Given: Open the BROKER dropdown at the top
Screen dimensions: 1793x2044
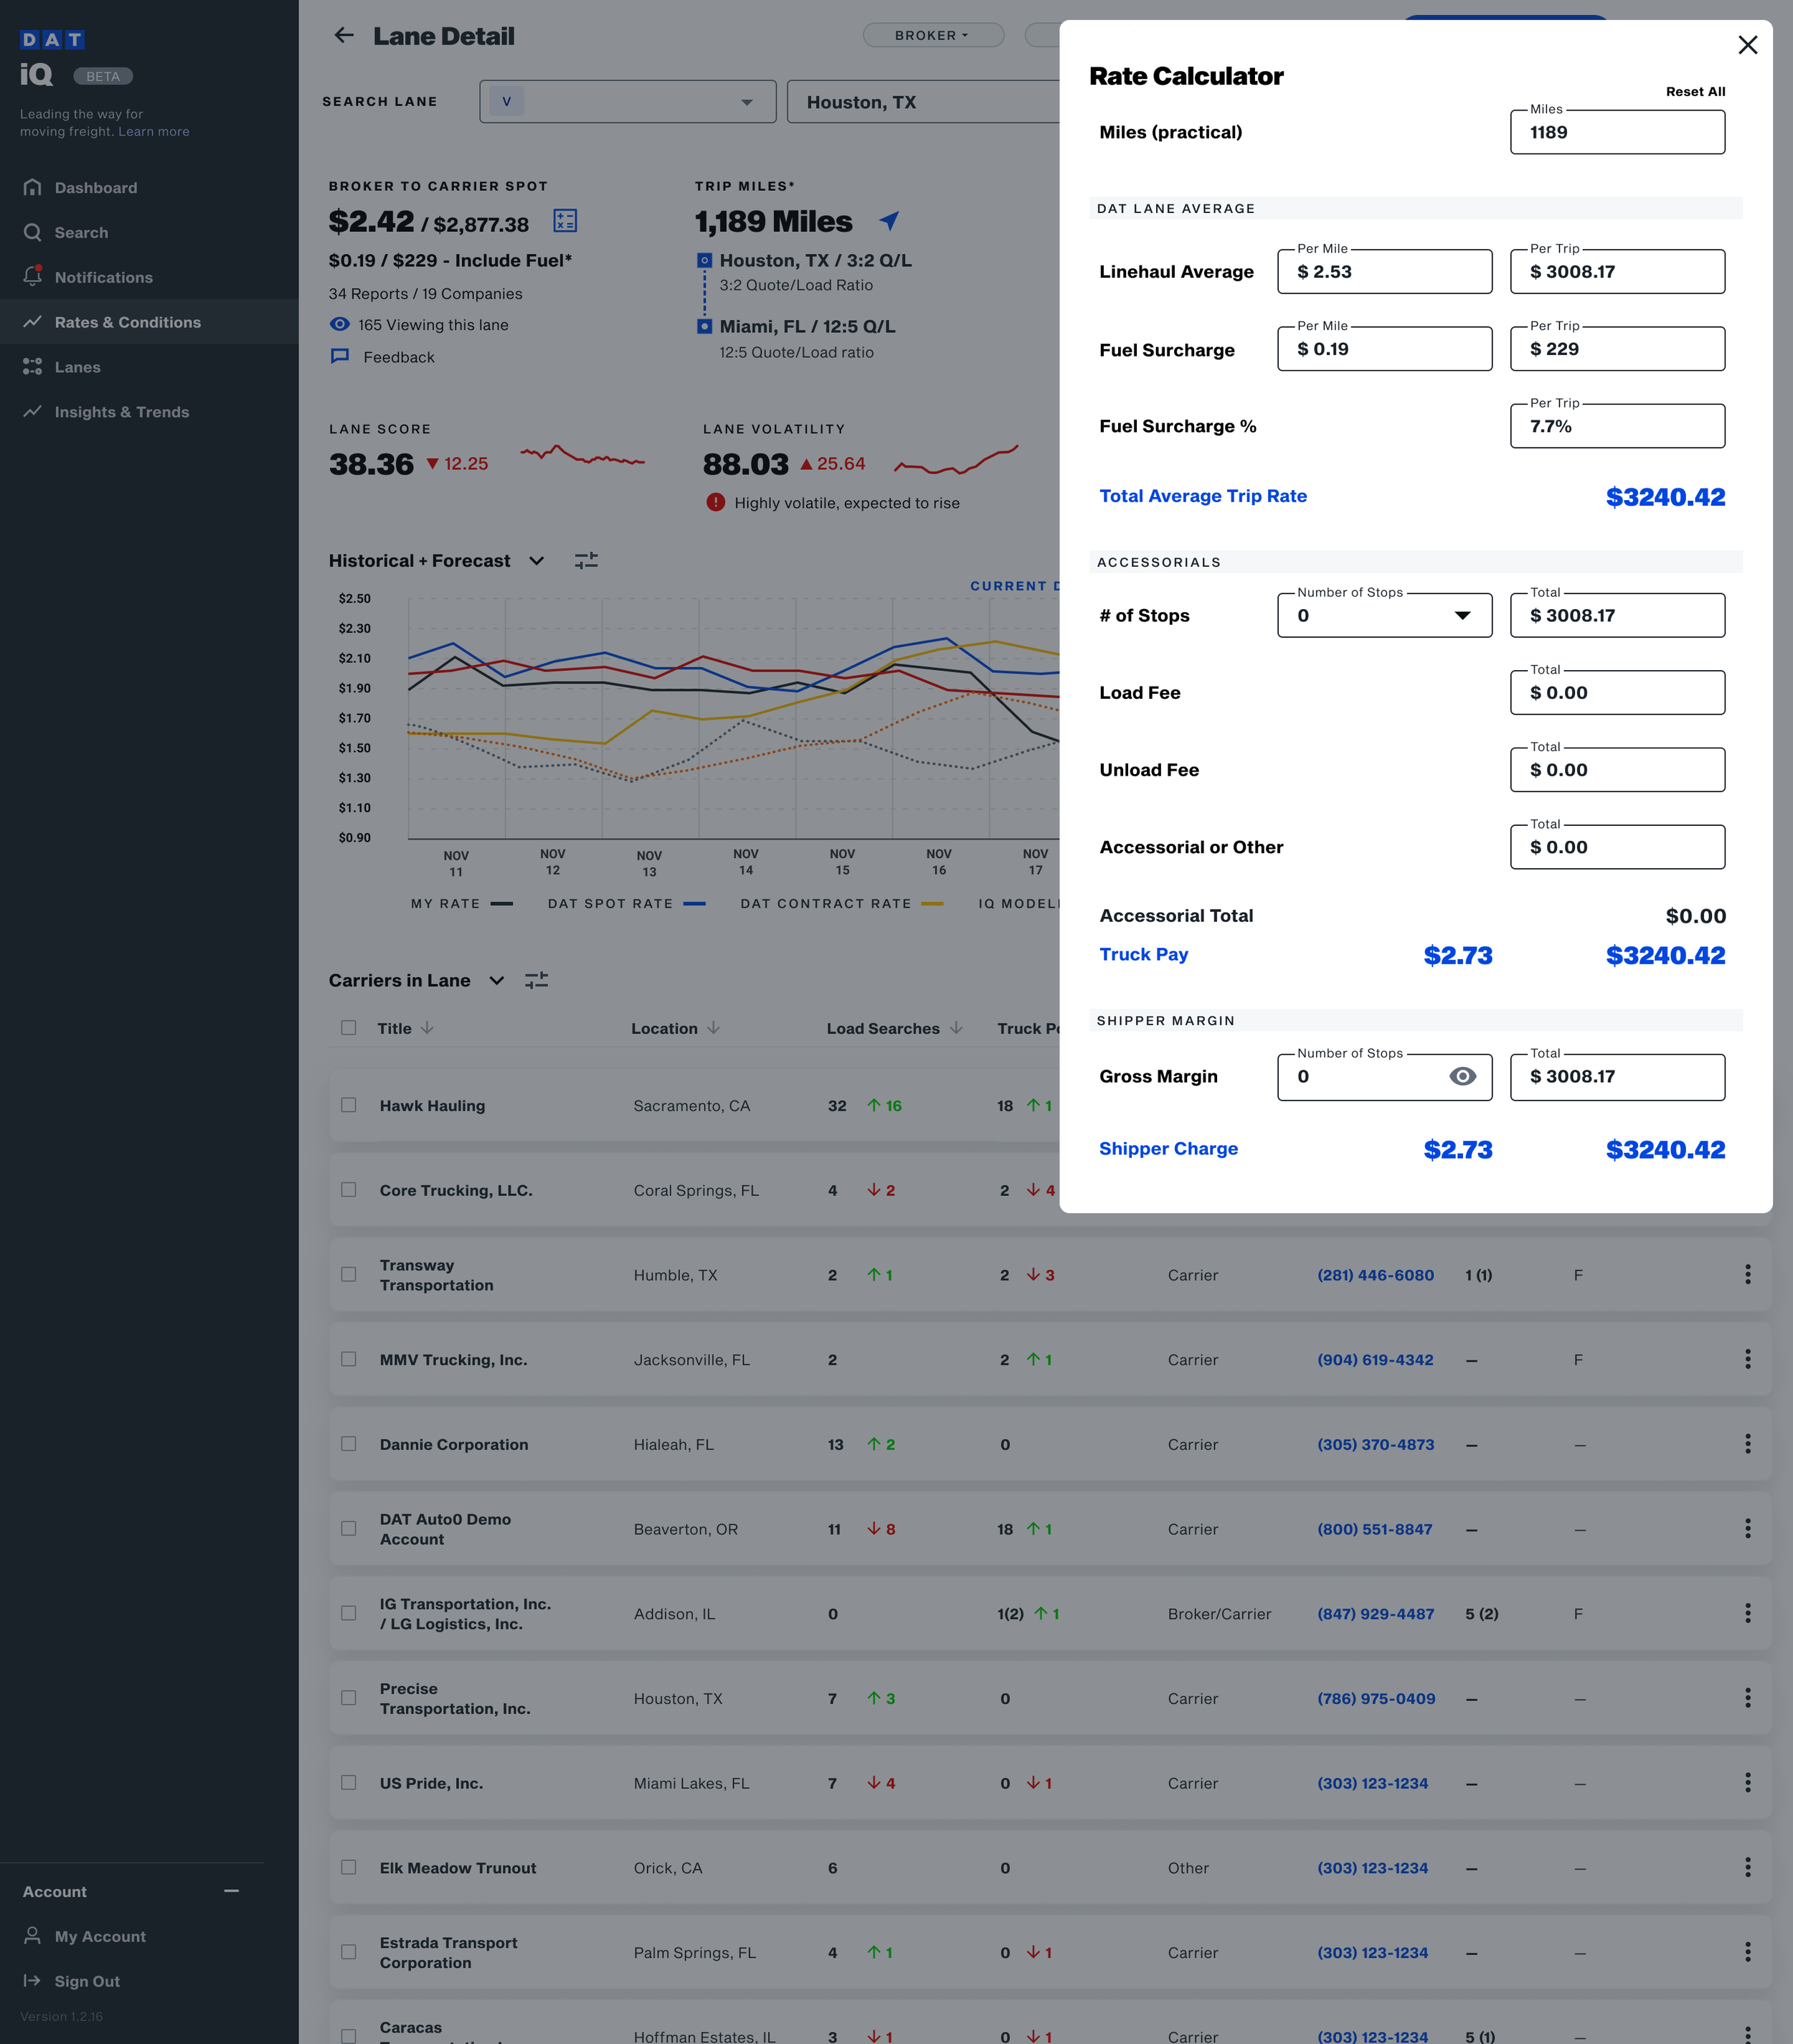Looking at the screenshot, I should (x=932, y=35).
